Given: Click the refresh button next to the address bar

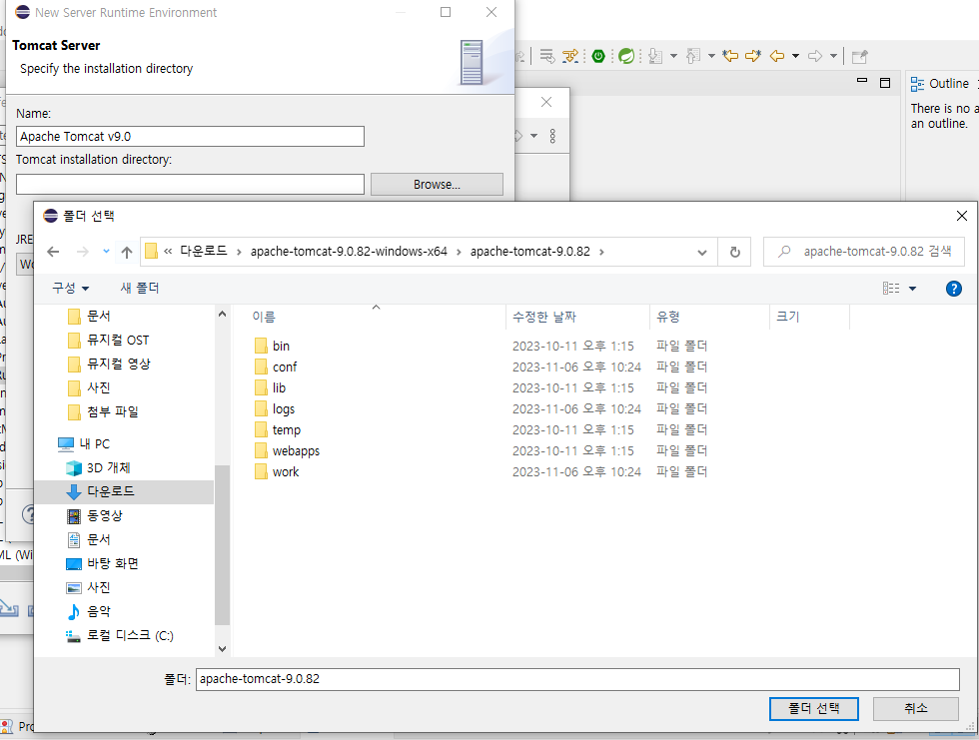Looking at the screenshot, I should 735,252.
